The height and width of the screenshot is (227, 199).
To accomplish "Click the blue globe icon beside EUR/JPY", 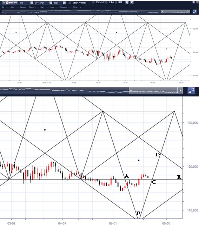I will pos(4,3).
